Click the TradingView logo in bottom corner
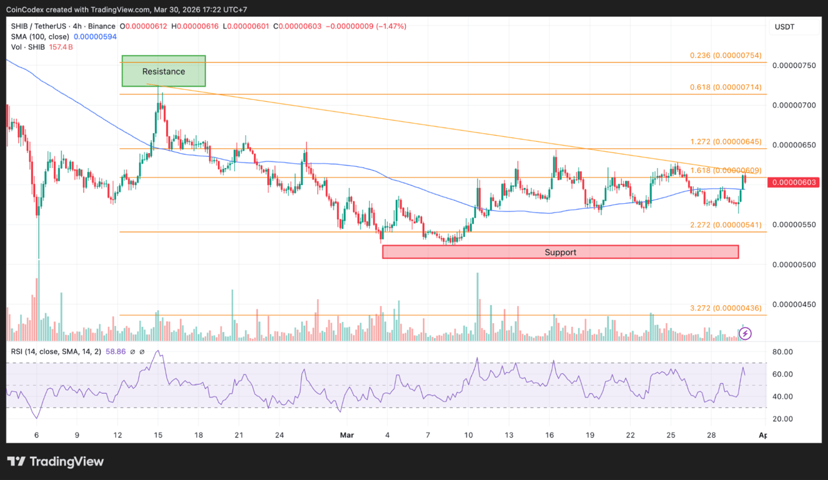 coord(55,462)
